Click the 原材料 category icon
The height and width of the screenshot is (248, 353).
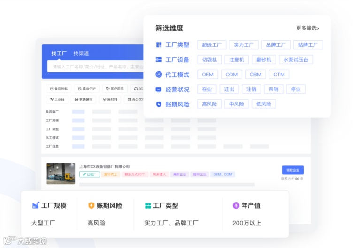pos(105,99)
